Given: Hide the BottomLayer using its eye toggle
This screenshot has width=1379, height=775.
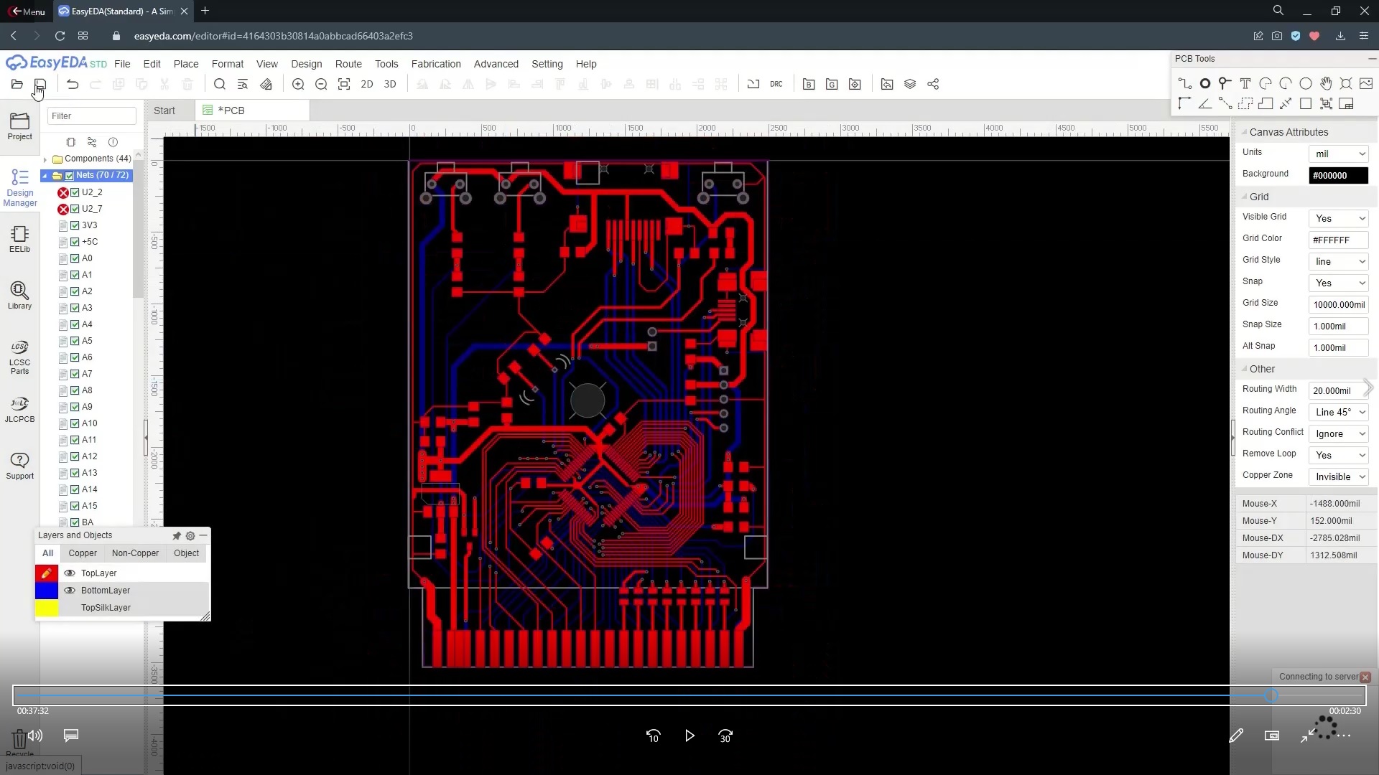Looking at the screenshot, I should tap(69, 590).
